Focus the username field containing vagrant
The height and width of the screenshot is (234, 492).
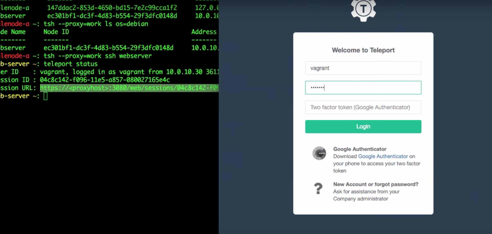tap(363, 68)
